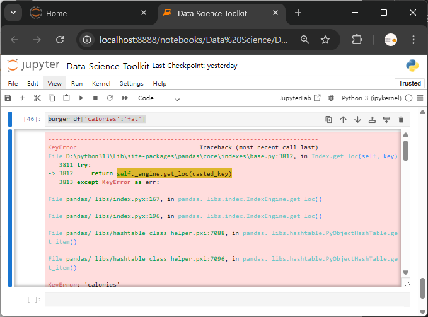428x317 pixels.
Task: Collapse cell 46 input via its blue bar
Action: (x=10, y=119)
